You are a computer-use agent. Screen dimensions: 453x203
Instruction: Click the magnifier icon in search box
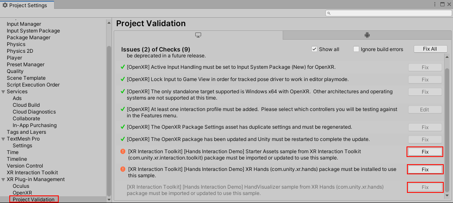(329, 14)
